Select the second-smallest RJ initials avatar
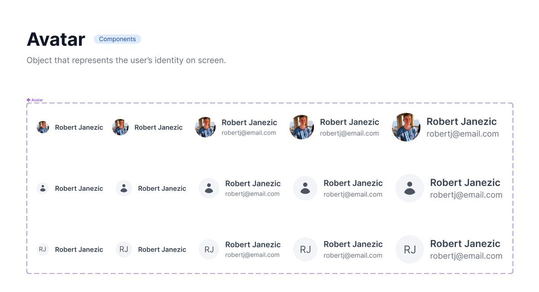 click(124, 249)
